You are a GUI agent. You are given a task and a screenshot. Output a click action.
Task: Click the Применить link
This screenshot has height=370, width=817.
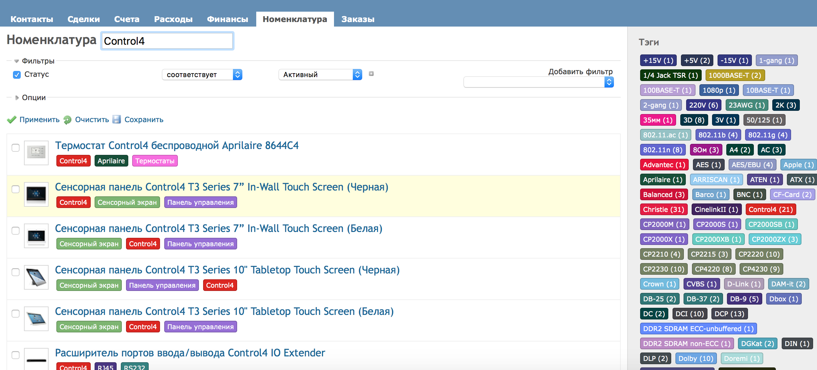[x=40, y=120]
